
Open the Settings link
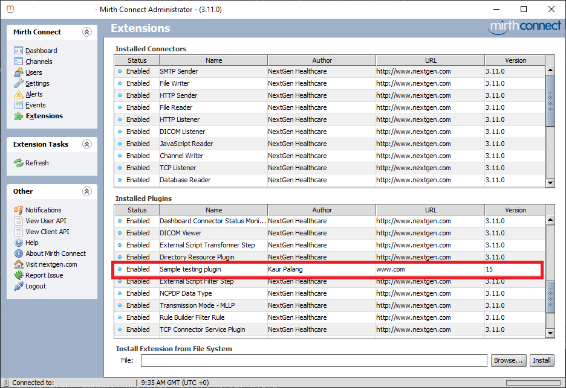pyautogui.click(x=37, y=83)
